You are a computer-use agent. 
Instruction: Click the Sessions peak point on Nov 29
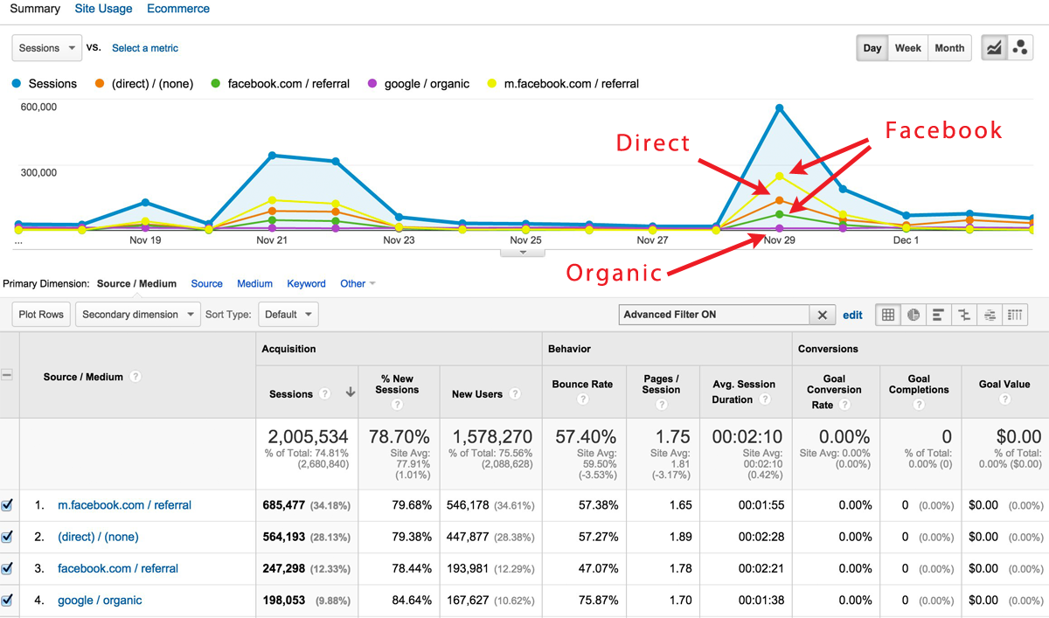779,108
